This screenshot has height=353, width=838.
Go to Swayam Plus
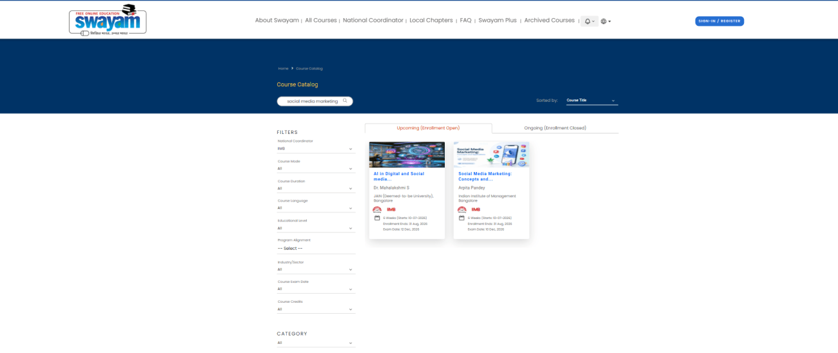click(498, 21)
